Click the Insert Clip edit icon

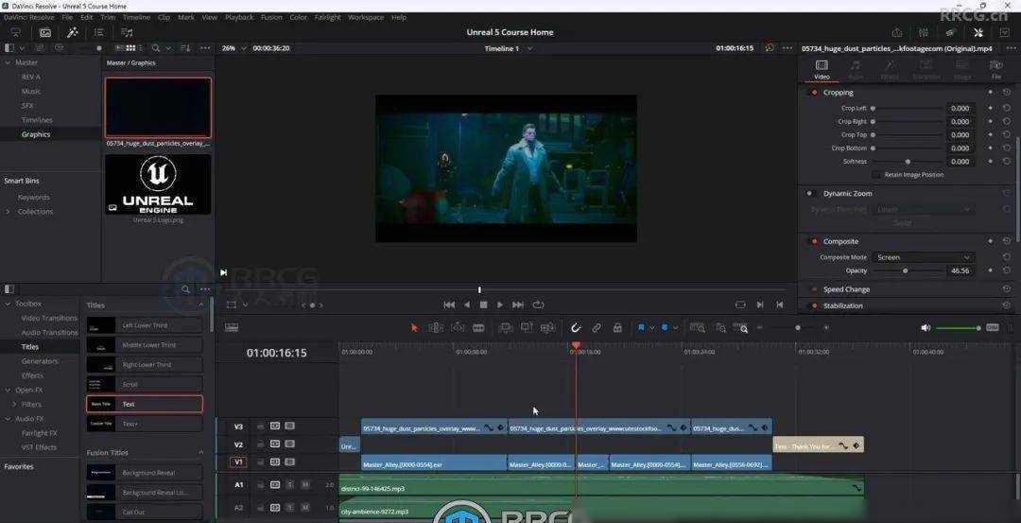click(505, 327)
